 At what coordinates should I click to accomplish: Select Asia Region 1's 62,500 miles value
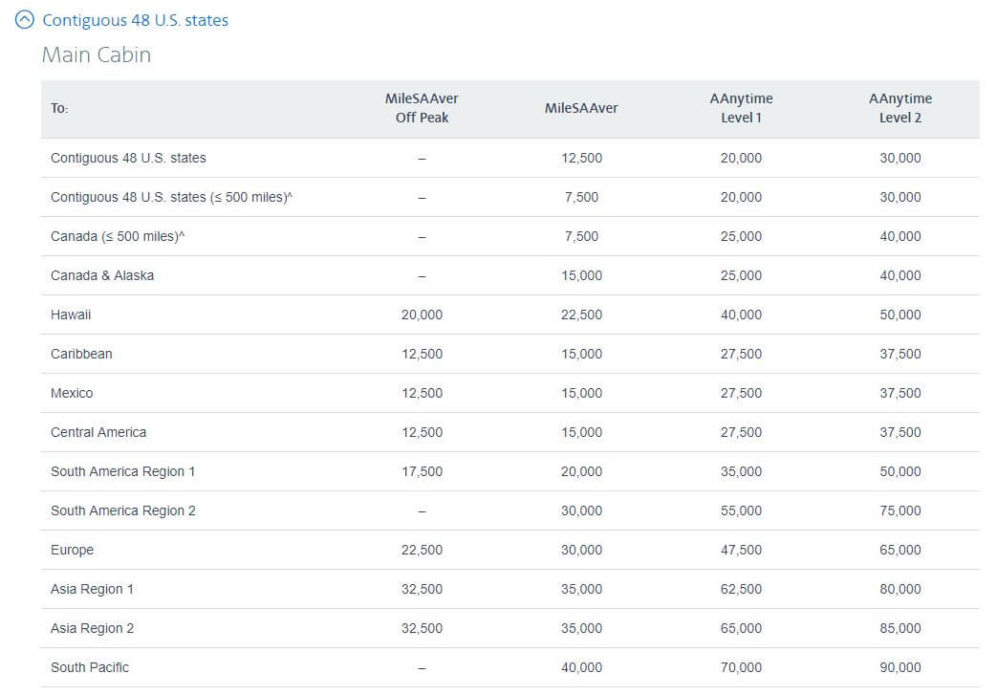click(741, 589)
